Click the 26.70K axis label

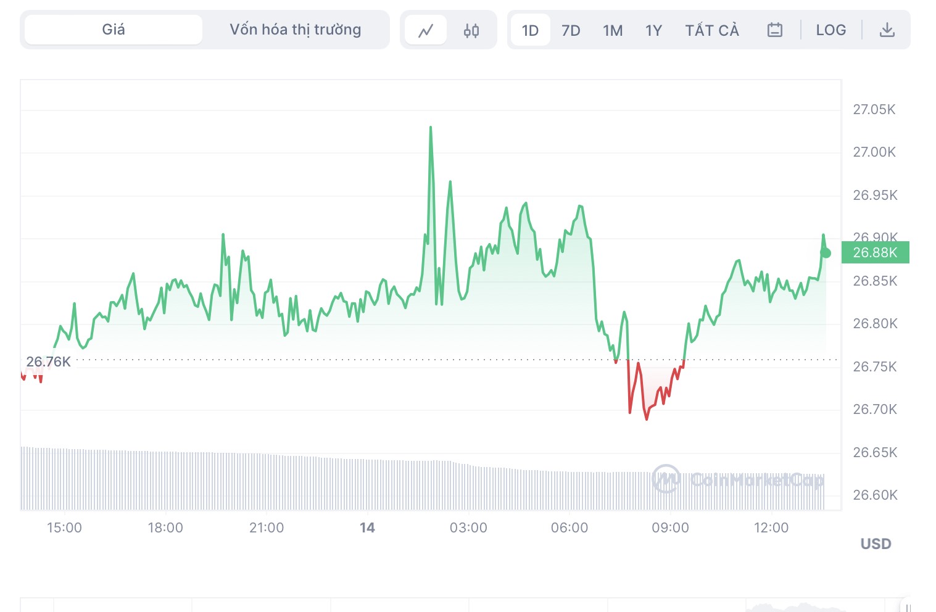875,410
